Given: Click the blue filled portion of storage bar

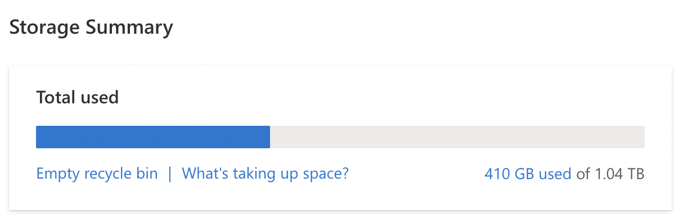Looking at the screenshot, I should point(153,137).
